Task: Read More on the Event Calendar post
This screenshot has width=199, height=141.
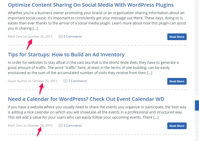Action: coord(177,126)
